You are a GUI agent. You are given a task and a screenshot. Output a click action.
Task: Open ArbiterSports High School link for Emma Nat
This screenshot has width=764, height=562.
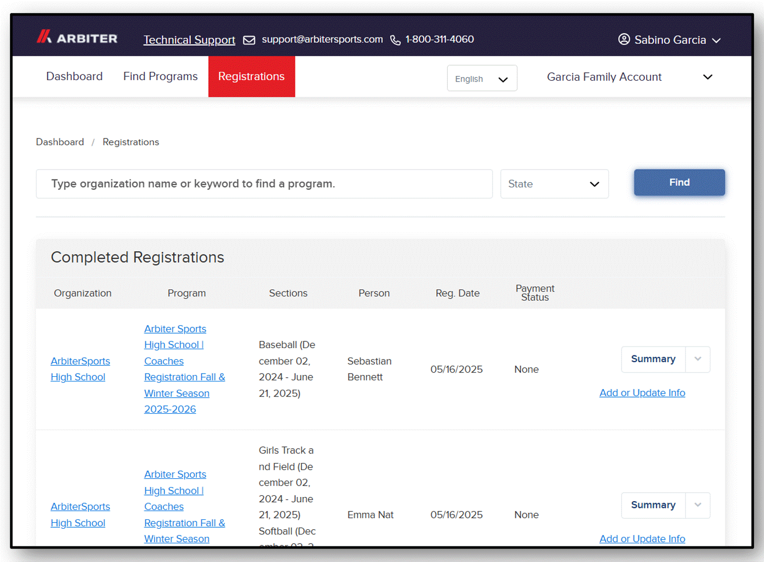pyautogui.click(x=80, y=515)
